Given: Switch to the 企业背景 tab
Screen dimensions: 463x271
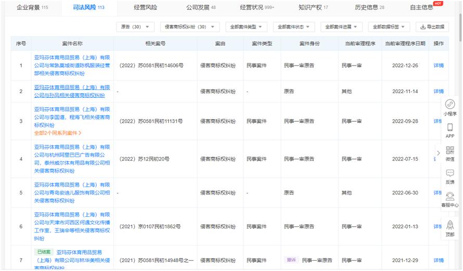Looking at the screenshot, I should [32, 7].
